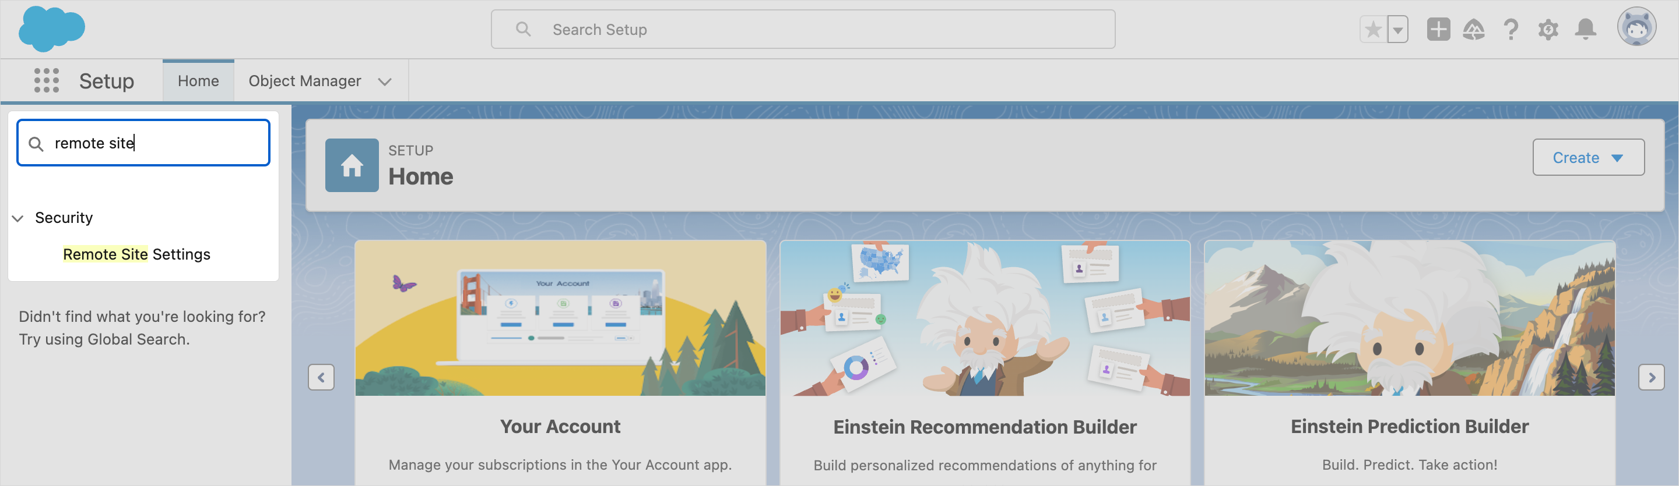Screen dimensions: 1679x486
Task: Click the Favorites star icon
Action: click(1373, 29)
